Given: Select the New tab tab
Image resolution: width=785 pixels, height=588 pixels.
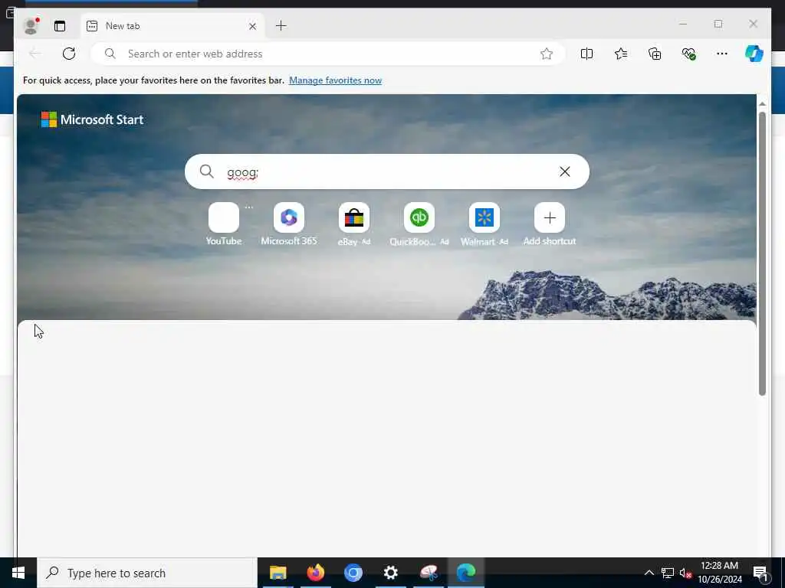Looking at the screenshot, I should click(x=172, y=26).
